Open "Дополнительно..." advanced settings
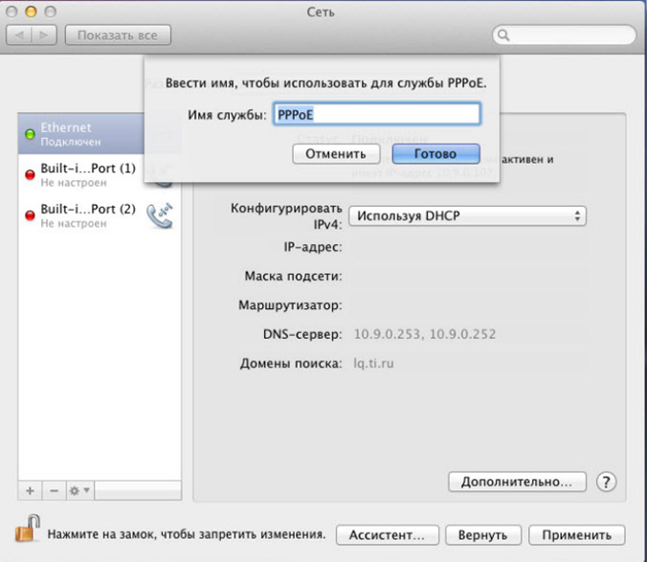Viewport: 647px width, 562px height. point(516,481)
